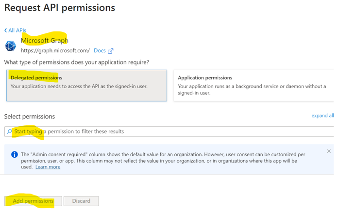This screenshot has height=210, width=339.
Task: Focus the permission filter search box
Action: pos(170,132)
